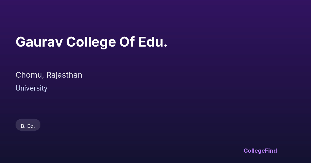The height and width of the screenshot is (163, 311).
Task: Click the Gaurav College Of Edu. title
Action: (x=91, y=42)
